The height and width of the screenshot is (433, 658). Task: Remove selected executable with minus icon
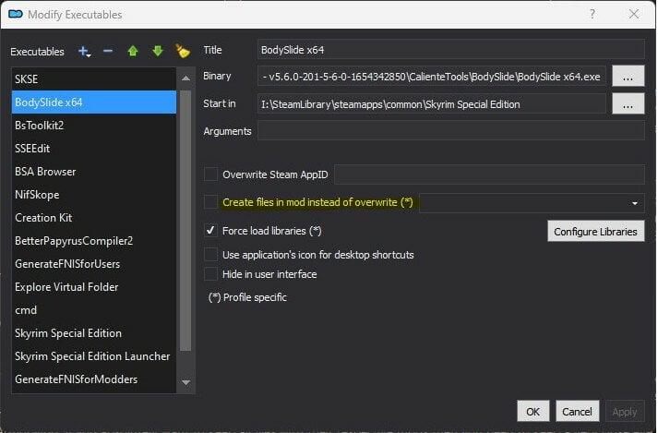pos(108,51)
